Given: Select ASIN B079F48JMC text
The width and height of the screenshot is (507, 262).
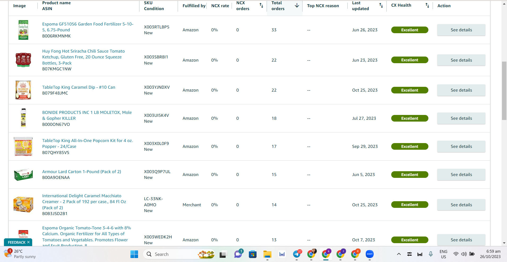Looking at the screenshot, I should 55,93.
